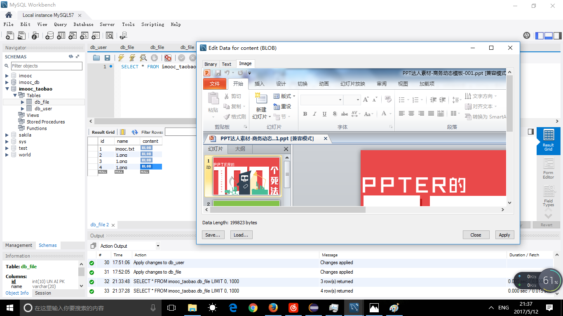Open the Scripting menu
This screenshot has height=316, width=563.
tap(152, 24)
